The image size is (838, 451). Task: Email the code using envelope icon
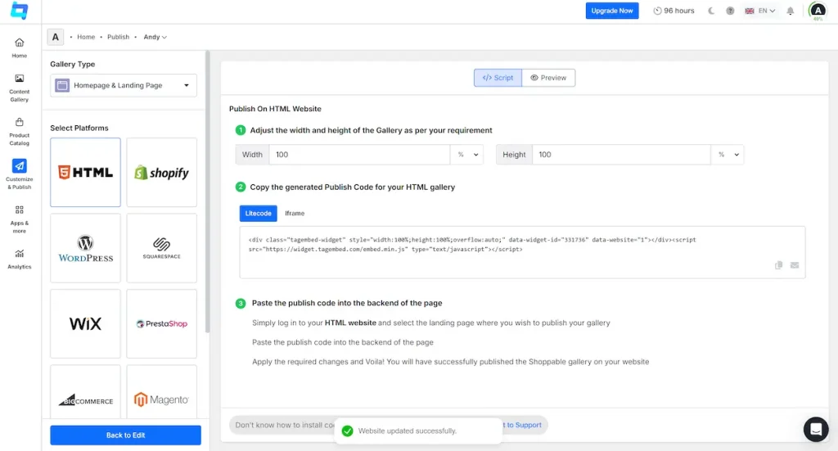click(795, 265)
